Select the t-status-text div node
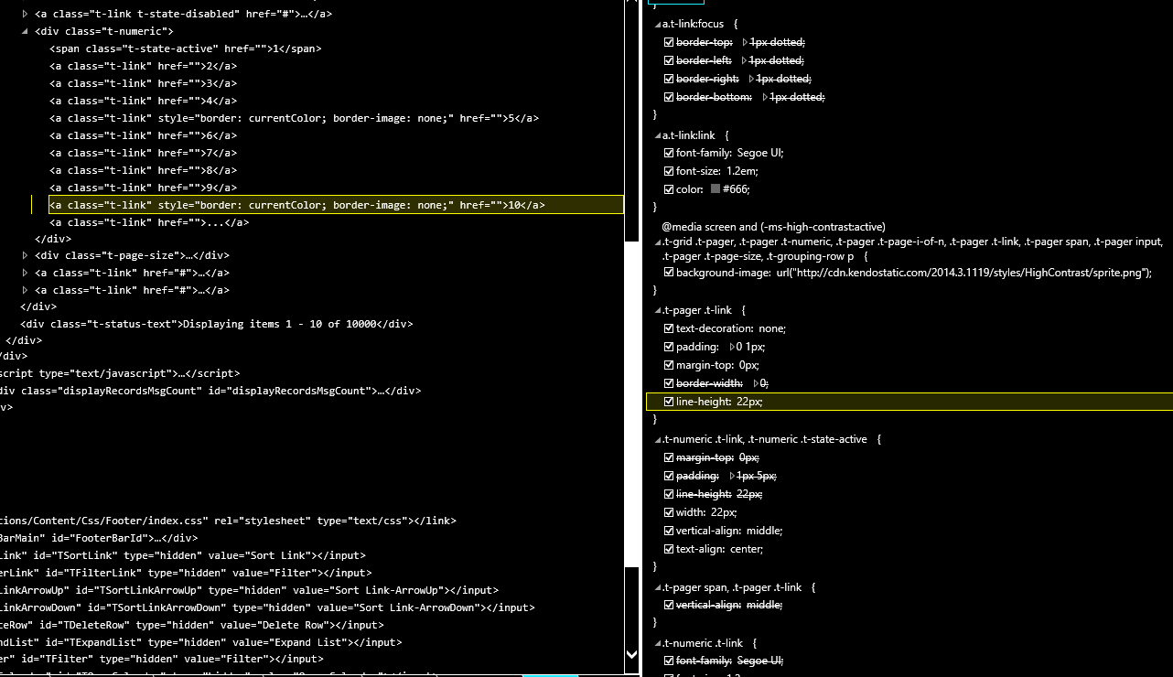This screenshot has width=1173, height=677. click(x=217, y=324)
